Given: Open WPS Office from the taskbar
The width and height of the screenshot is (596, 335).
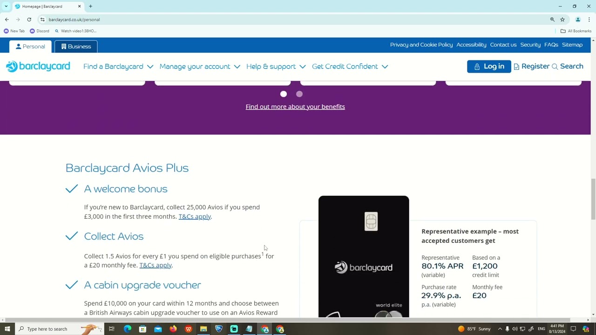Looking at the screenshot, I should tap(188, 329).
